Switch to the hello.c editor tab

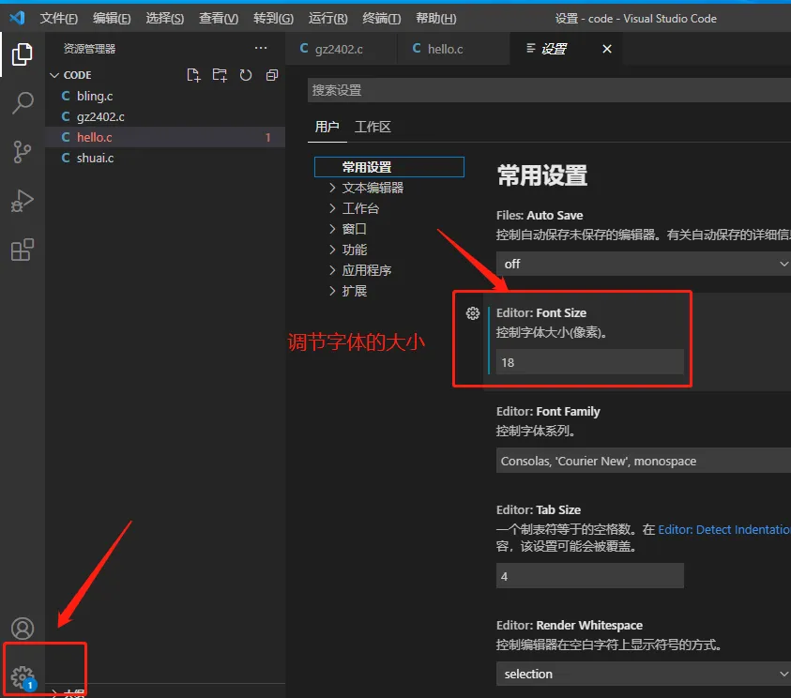(453, 49)
